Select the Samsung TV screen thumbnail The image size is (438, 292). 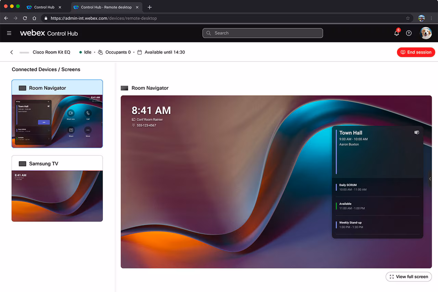pos(57,196)
